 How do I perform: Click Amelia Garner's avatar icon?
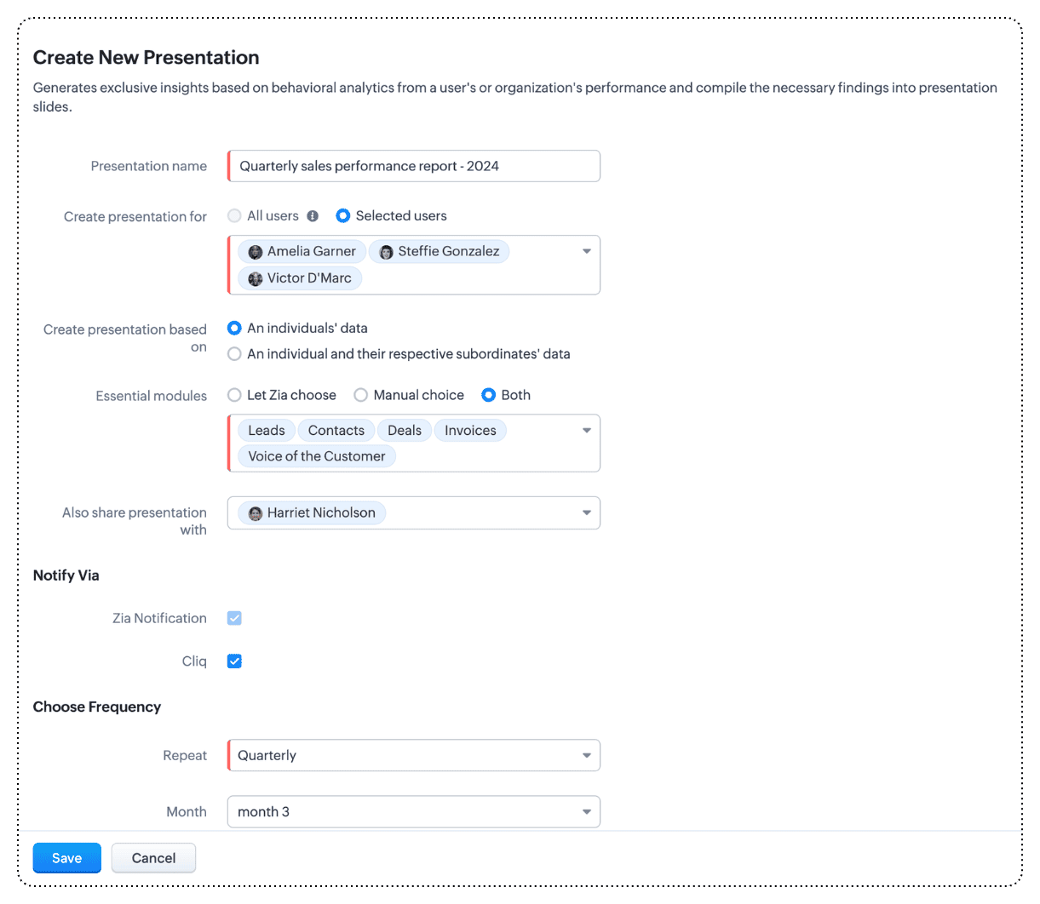click(x=256, y=252)
